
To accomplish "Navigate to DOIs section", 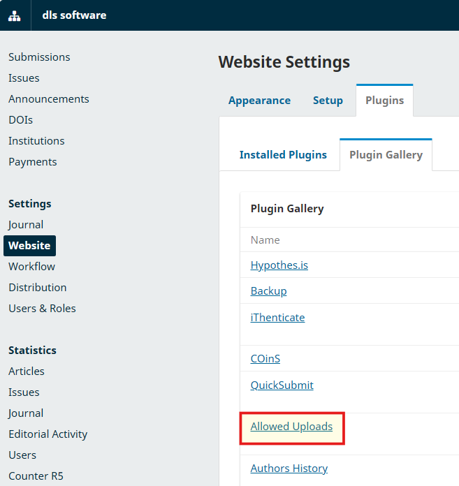I will click(20, 120).
